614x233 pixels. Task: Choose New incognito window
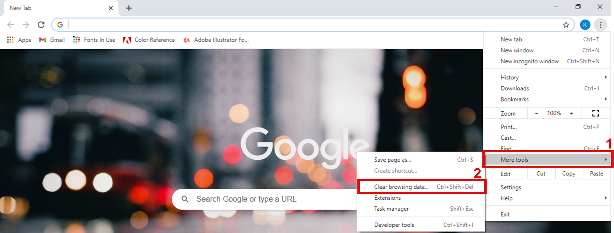tap(547, 61)
